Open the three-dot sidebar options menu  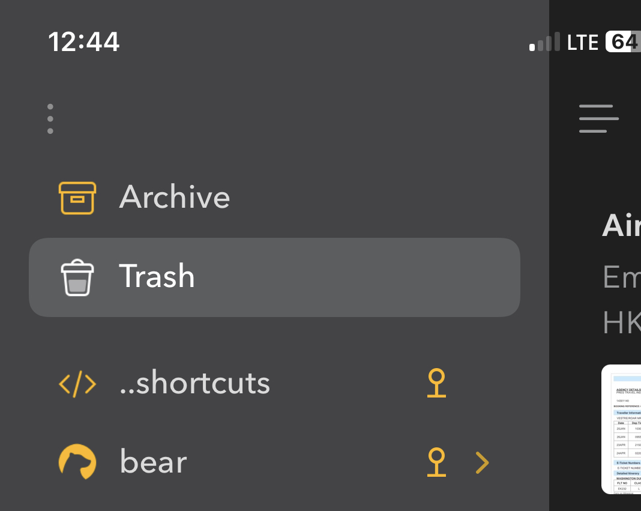(x=50, y=119)
